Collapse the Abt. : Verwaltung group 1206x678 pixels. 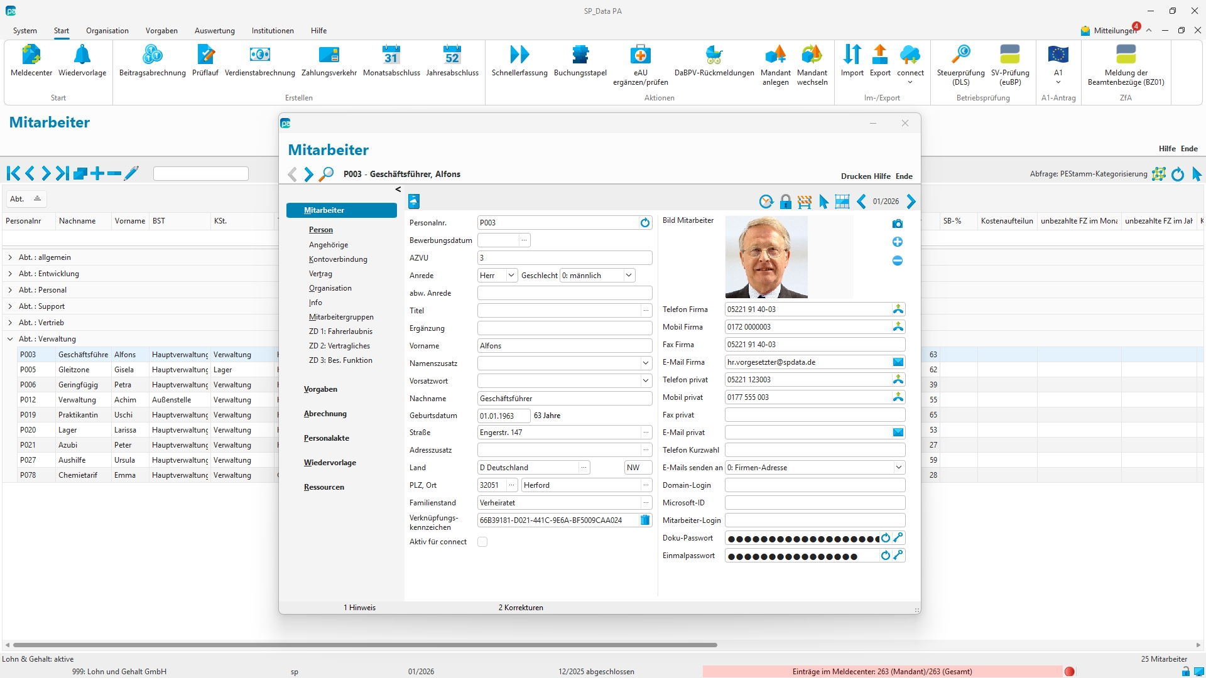click(x=10, y=339)
